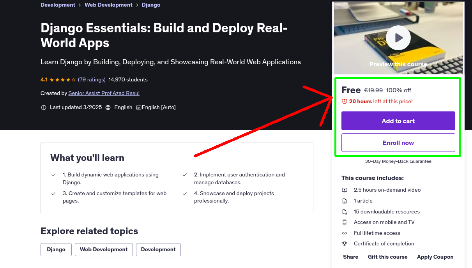Click the Explore related topics heading

[x=89, y=231]
